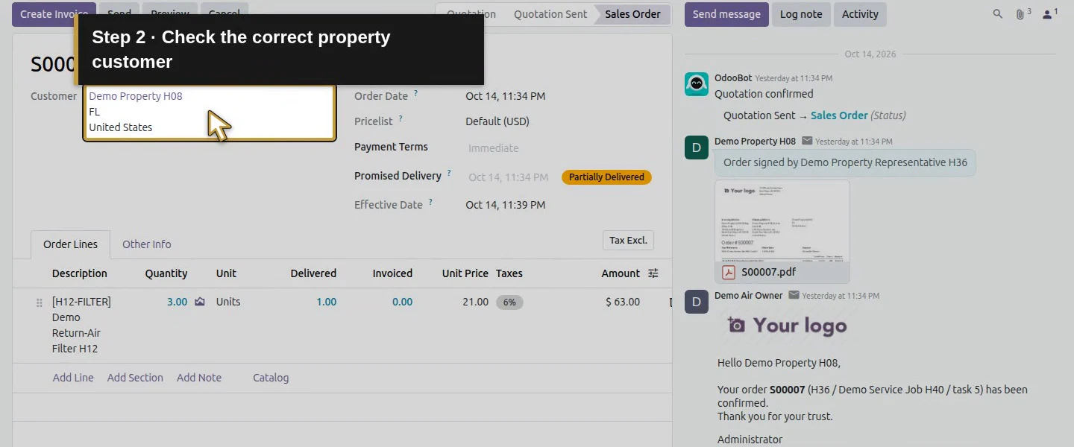1074x447 pixels.
Task: Click the Sales Order status link in OdooBot message
Action: point(839,115)
